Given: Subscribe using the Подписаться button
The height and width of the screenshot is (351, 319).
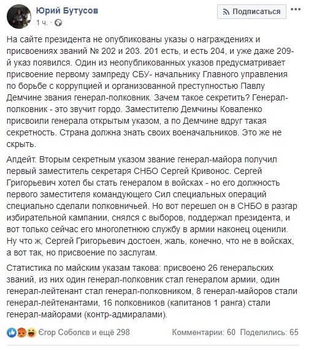Looking at the screenshot, I should coord(252,12).
